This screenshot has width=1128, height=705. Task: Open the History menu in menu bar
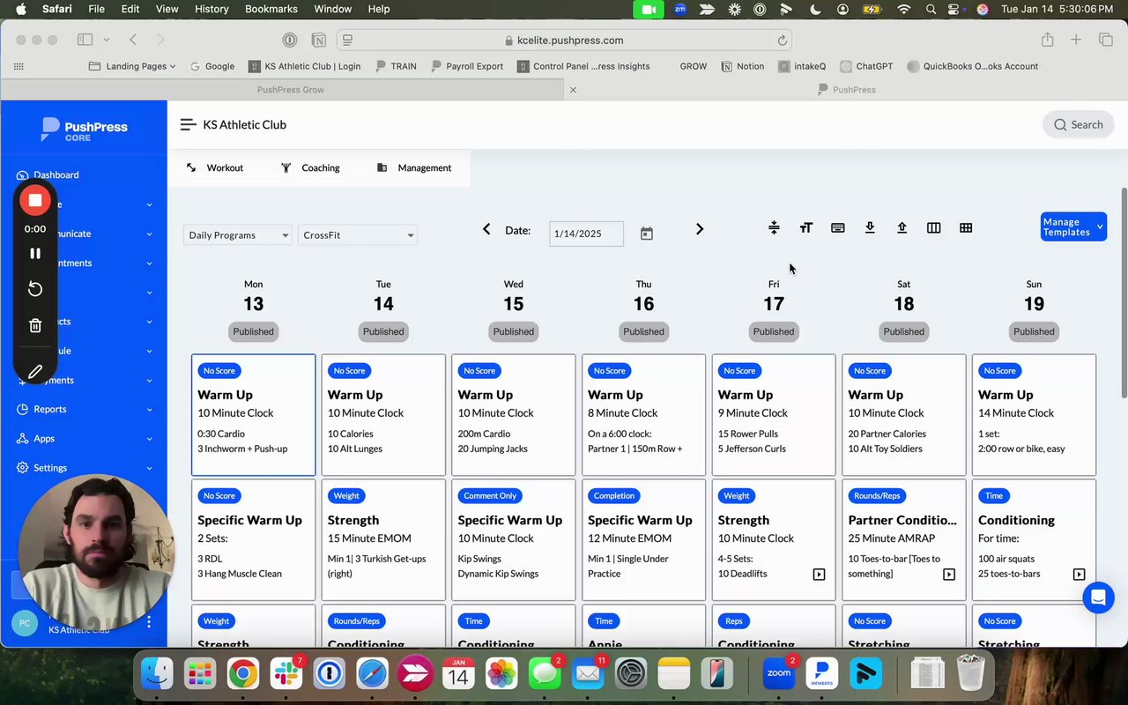point(211,9)
